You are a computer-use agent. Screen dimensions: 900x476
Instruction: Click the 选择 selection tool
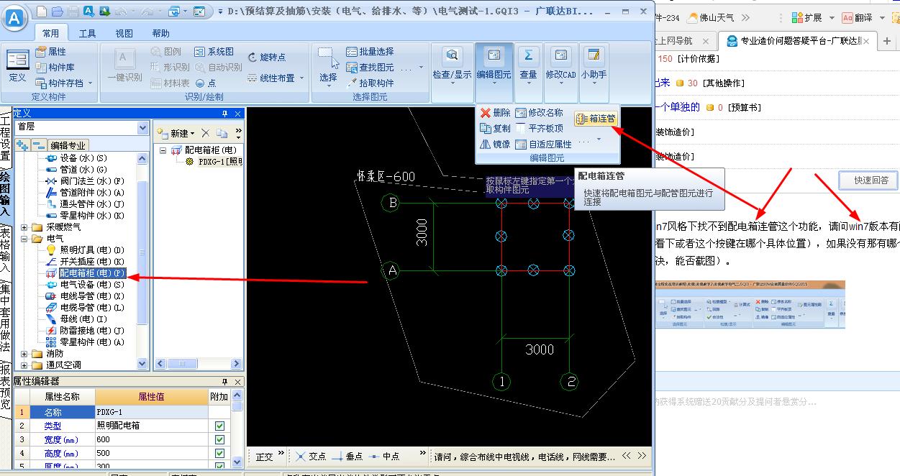(328, 67)
